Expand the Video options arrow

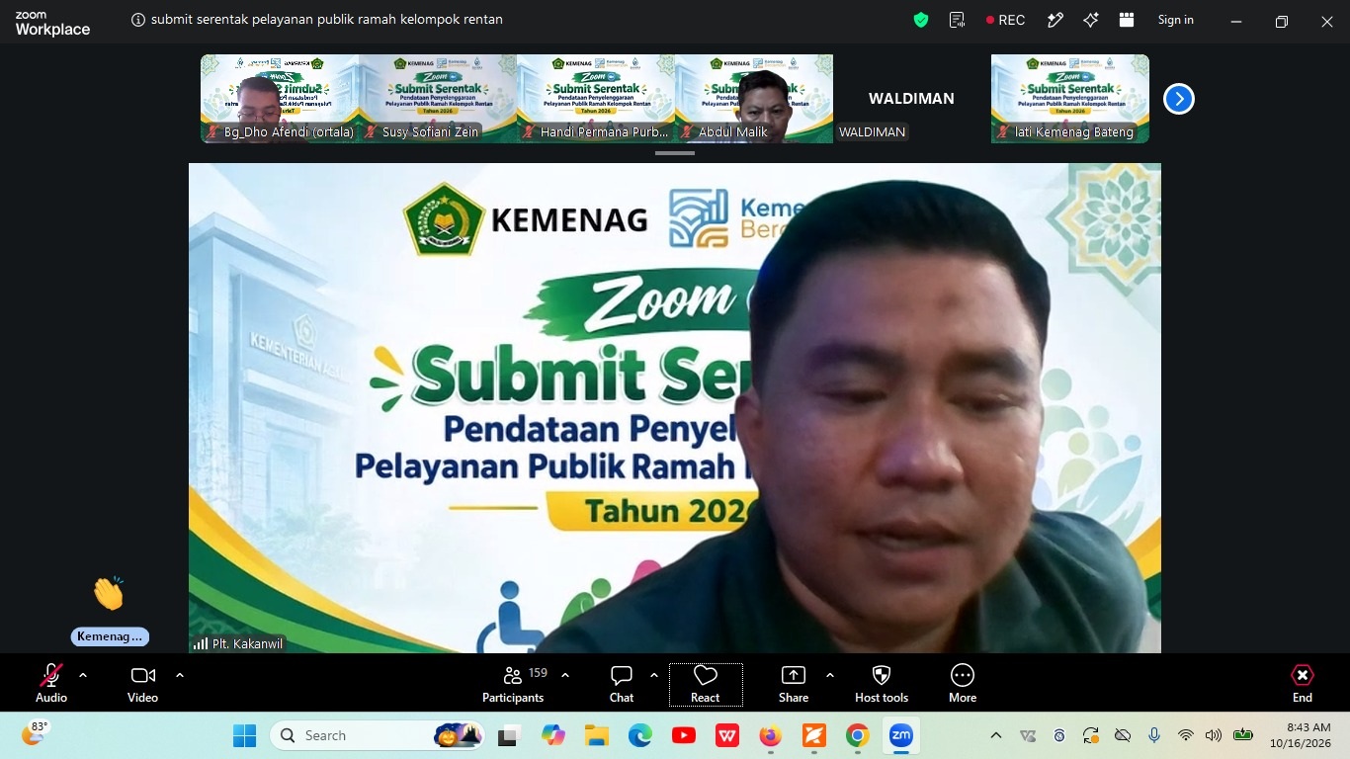[180, 675]
